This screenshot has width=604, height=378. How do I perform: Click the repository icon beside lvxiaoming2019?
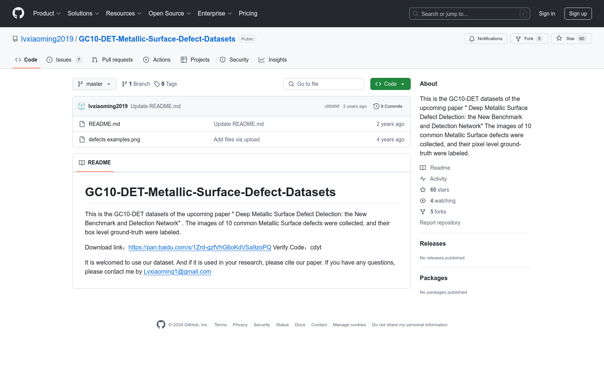15,39
